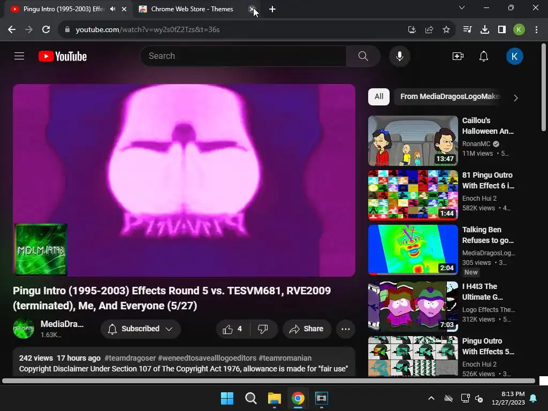Image resolution: width=548 pixels, height=411 pixels.
Task: Select the All filter chip
Action: point(379,97)
